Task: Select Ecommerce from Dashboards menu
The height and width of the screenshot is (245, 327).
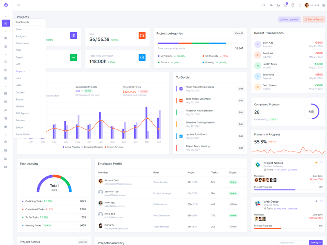Action: click(22, 43)
